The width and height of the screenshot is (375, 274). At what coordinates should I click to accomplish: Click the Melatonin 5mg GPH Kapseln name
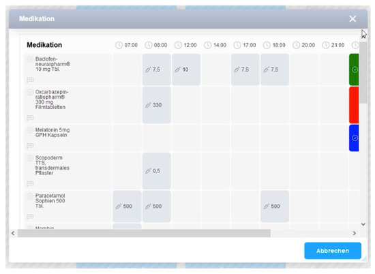click(x=52, y=132)
